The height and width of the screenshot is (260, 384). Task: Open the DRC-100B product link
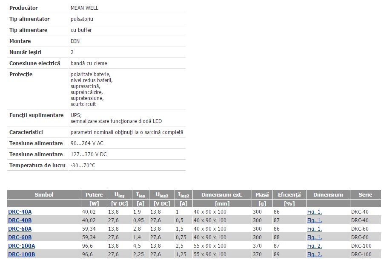pos(21,254)
